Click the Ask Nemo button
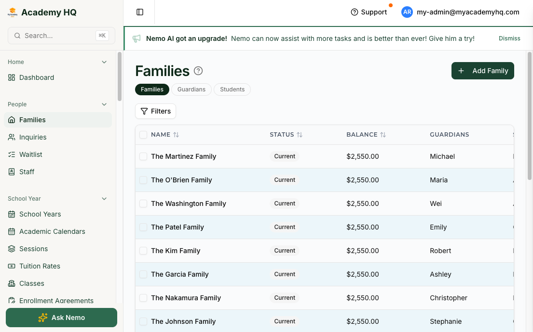Screen dimensions: 533x332 62,318
